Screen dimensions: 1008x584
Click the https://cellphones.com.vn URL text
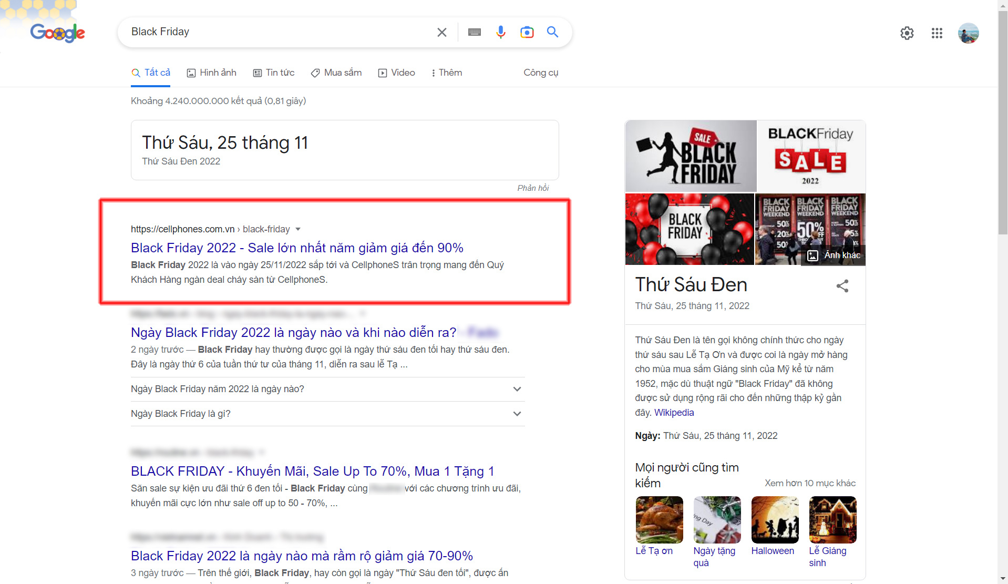click(x=183, y=229)
